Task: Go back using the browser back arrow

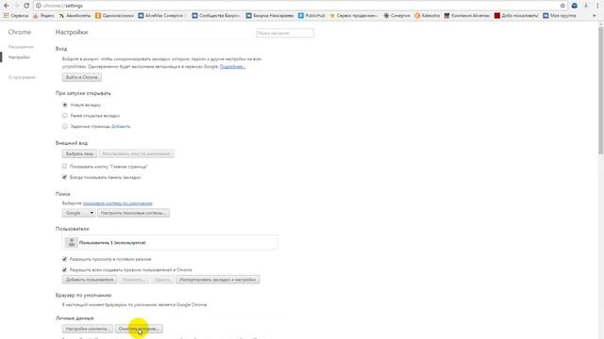Action: click(7, 6)
